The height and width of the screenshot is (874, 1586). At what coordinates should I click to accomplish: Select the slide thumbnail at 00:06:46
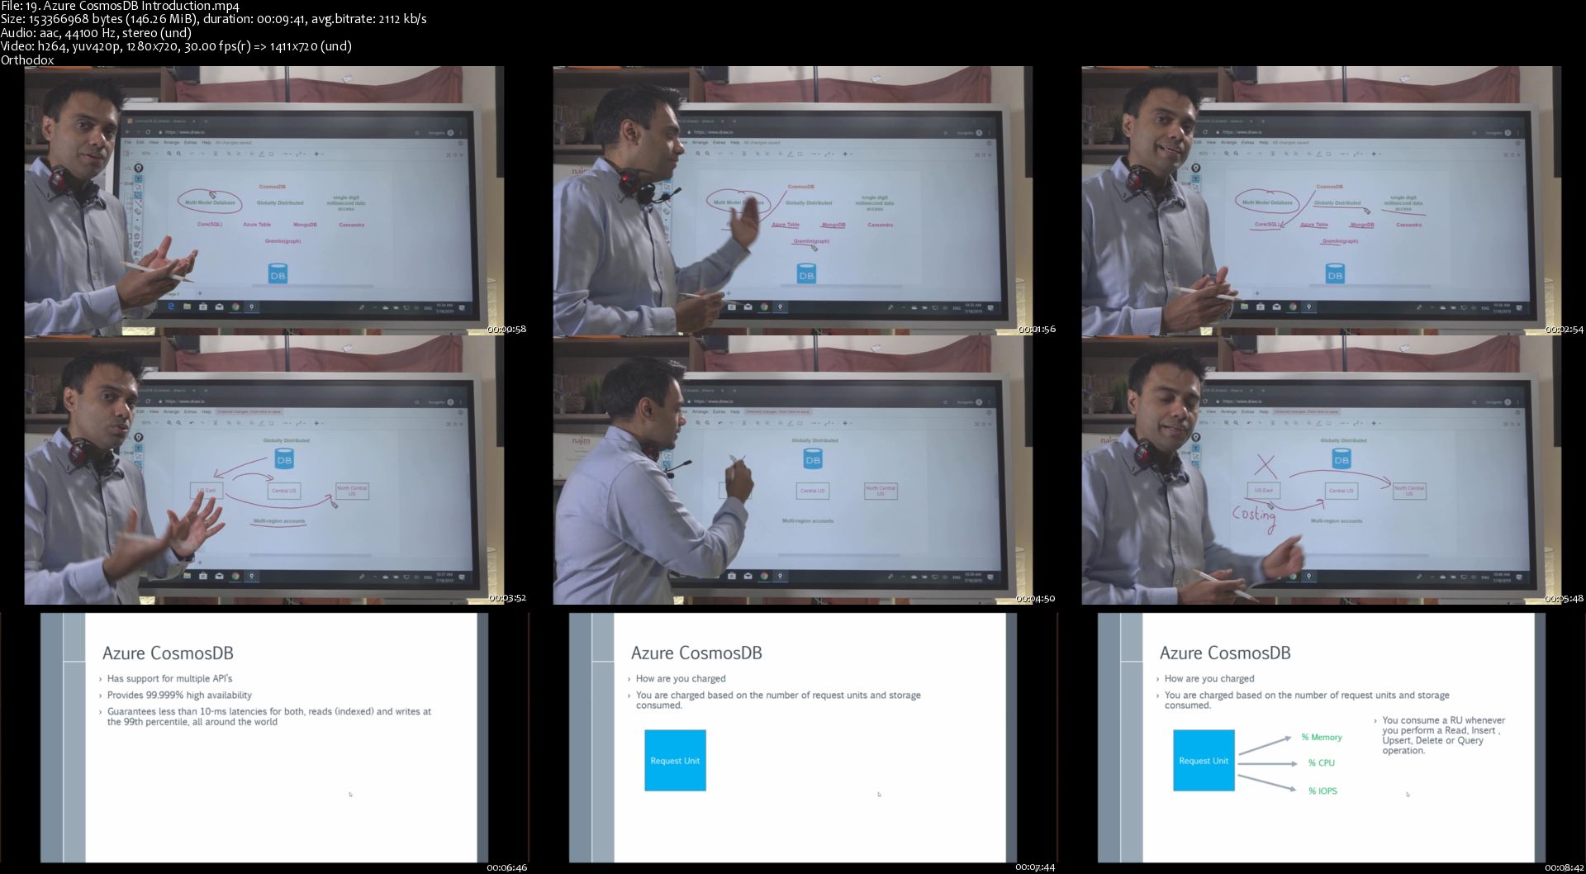pyautogui.click(x=264, y=738)
